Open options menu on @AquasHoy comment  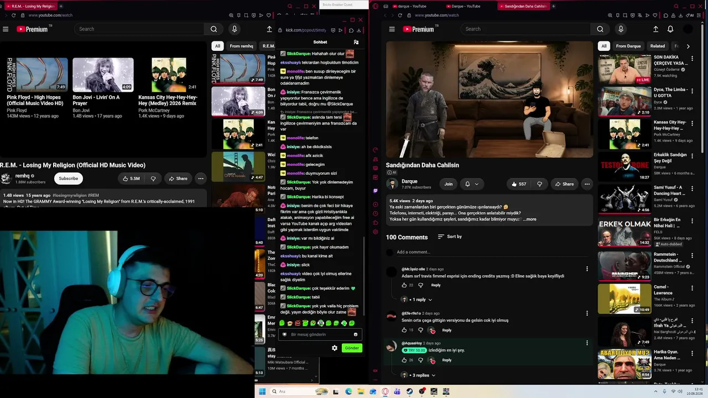[587, 343]
